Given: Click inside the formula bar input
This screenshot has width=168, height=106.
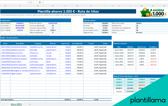Looking at the screenshot, I should (x=106, y=2).
